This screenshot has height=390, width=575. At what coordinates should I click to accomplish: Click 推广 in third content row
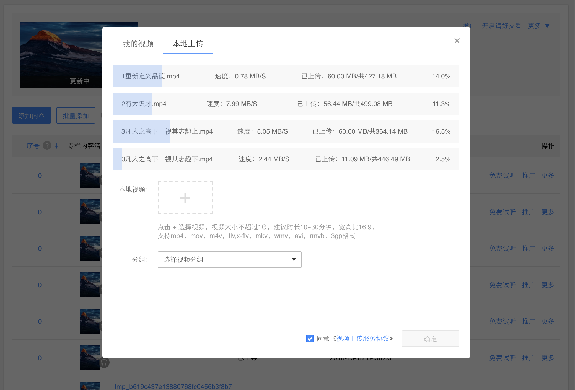528,249
